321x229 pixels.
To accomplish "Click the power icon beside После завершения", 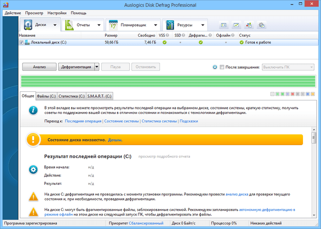I will (215, 67).
